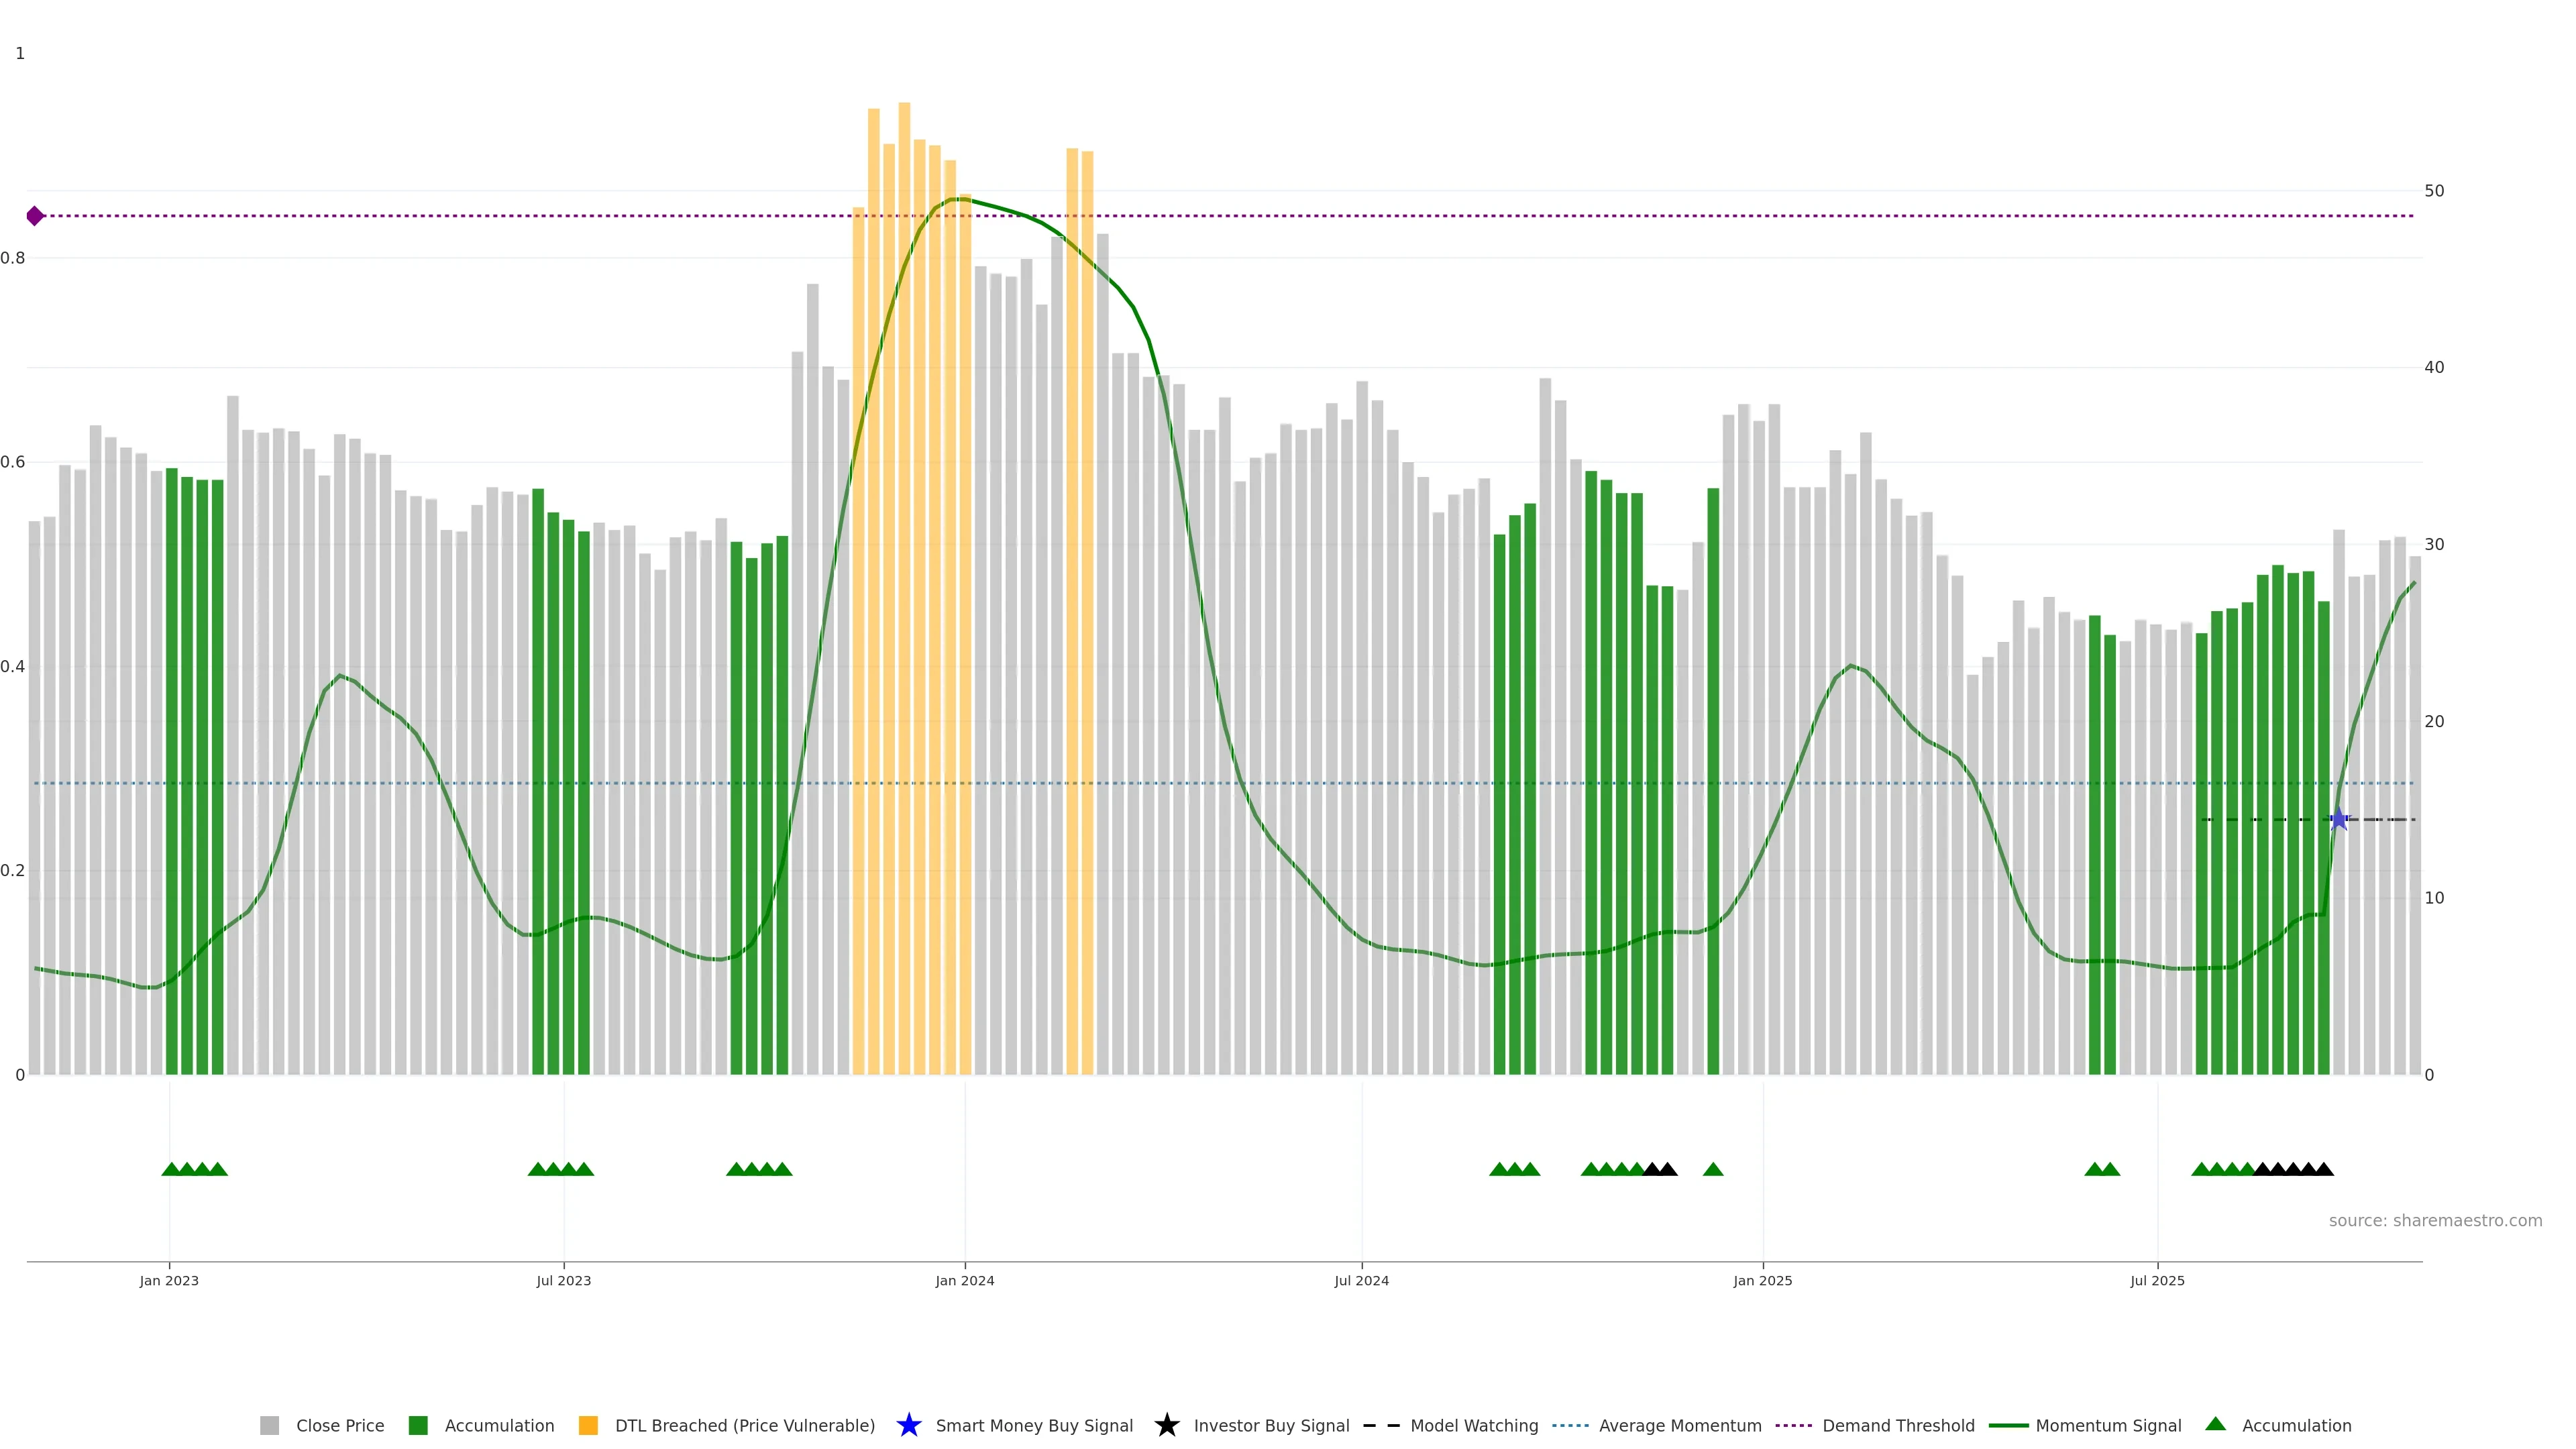Toggle Average Momentum legend entry
This screenshot has width=2576, height=1449.
click(x=1679, y=1425)
